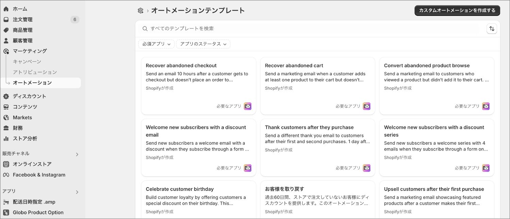The width and height of the screenshot is (510, 219).
Task: Click the products tag icon beside 商品管理
Action: (x=6, y=30)
